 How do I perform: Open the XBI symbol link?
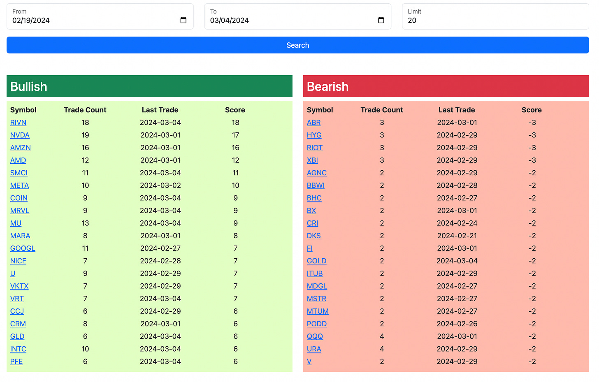pyautogui.click(x=312, y=160)
